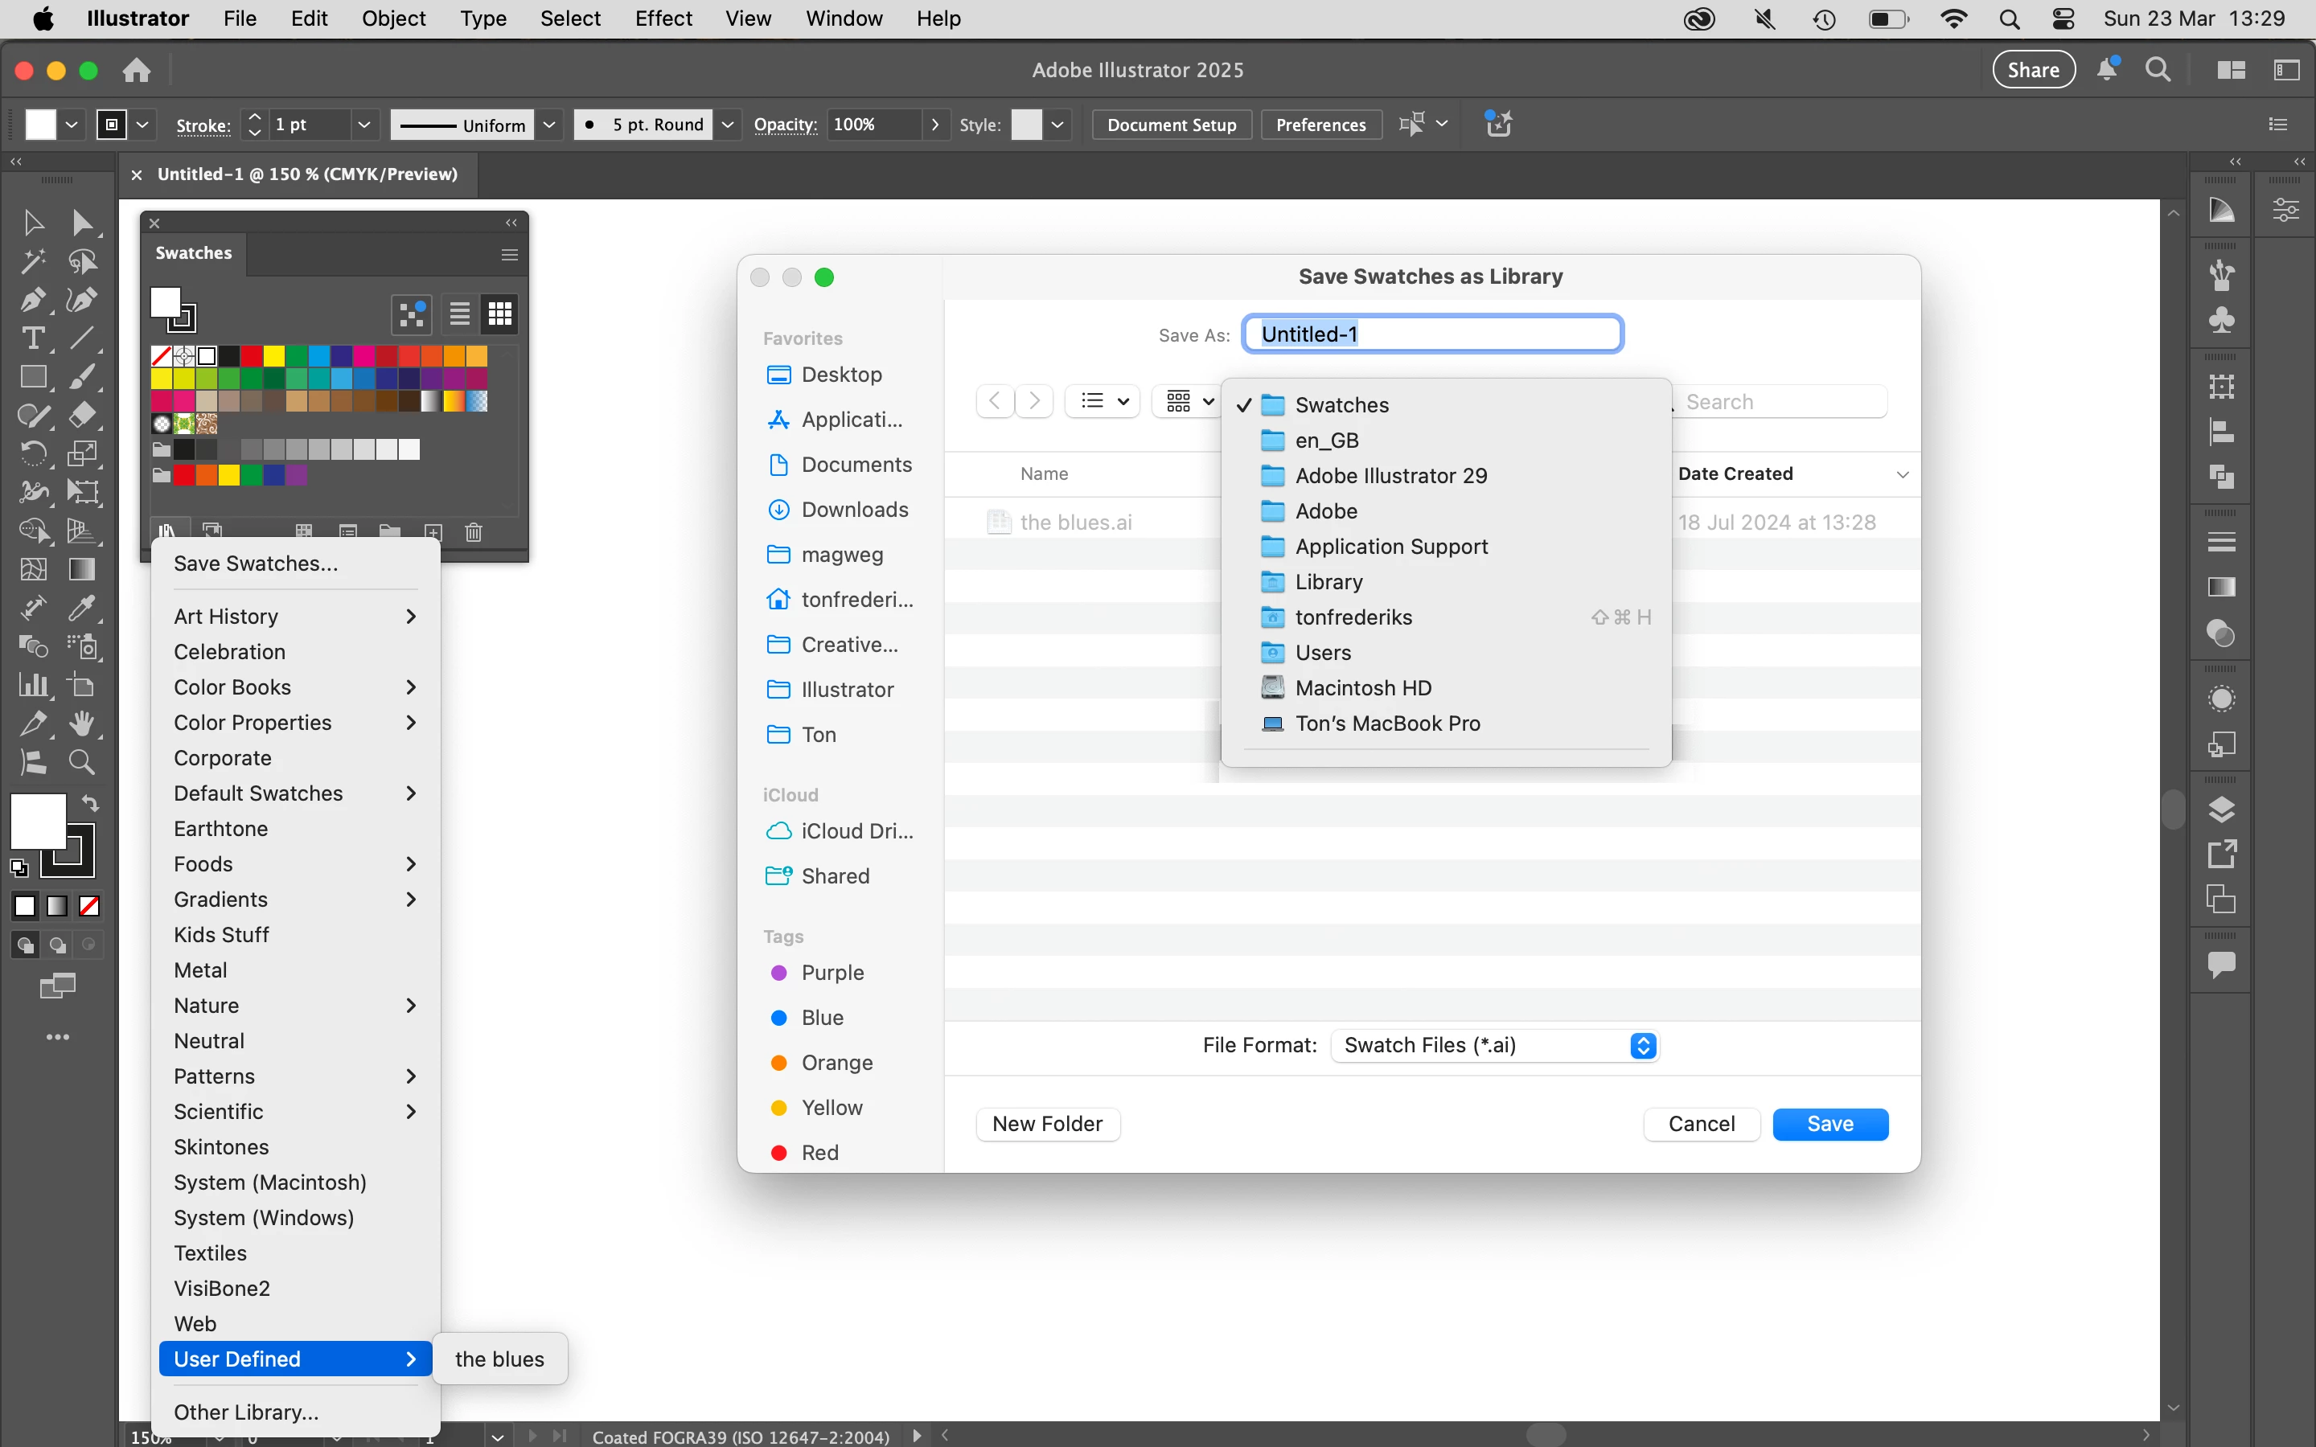Select the Zoom tool in toolbar
Viewport: 2316px width, 1447px height.
(82, 762)
